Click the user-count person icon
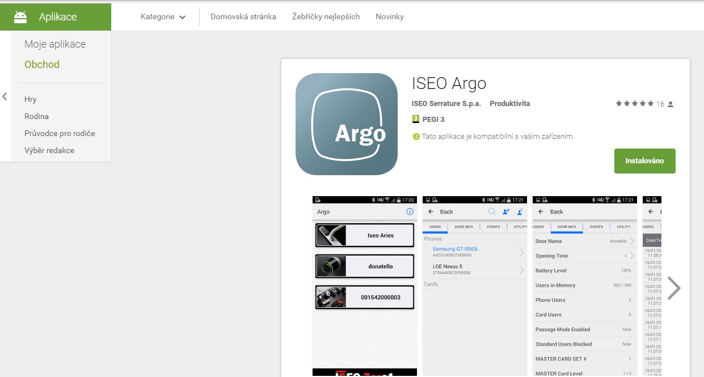This screenshot has width=704, height=377. [x=671, y=104]
